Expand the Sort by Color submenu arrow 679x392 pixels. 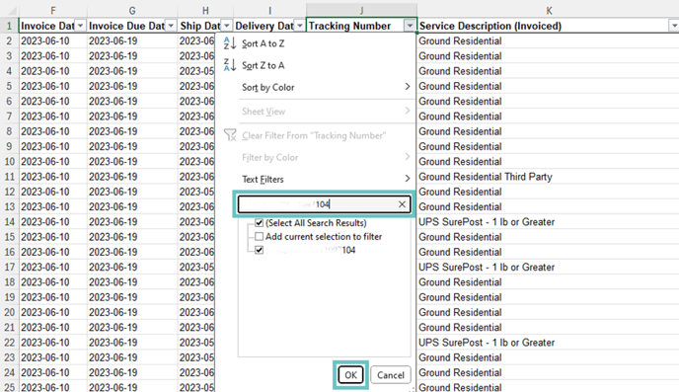pyautogui.click(x=407, y=87)
